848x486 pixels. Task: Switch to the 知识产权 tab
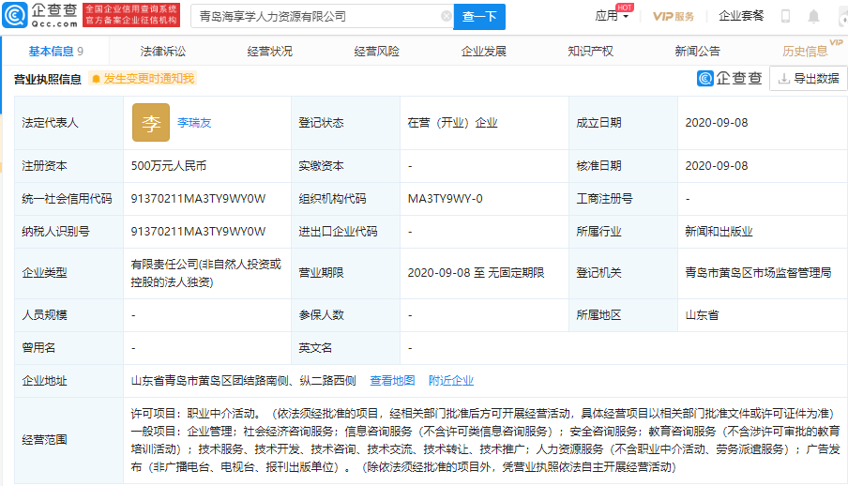(591, 52)
